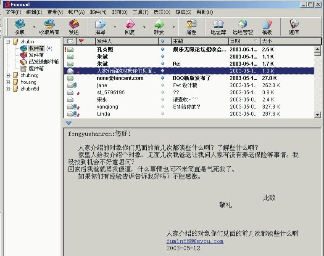Click blue chevron above message preview
This screenshot has height=256, width=324.
click(68, 123)
